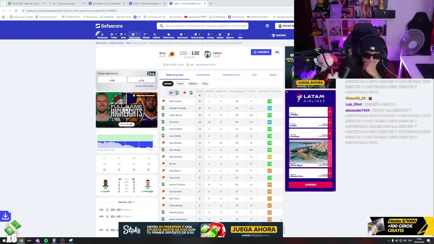Open the Spotify taskbar icon
This screenshot has width=434, height=244.
click(x=46, y=241)
